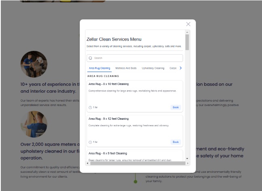Click Area Rug - 8 x 10 feet Cleaning title
Viewport: 262px width, 191px height.
109,84
